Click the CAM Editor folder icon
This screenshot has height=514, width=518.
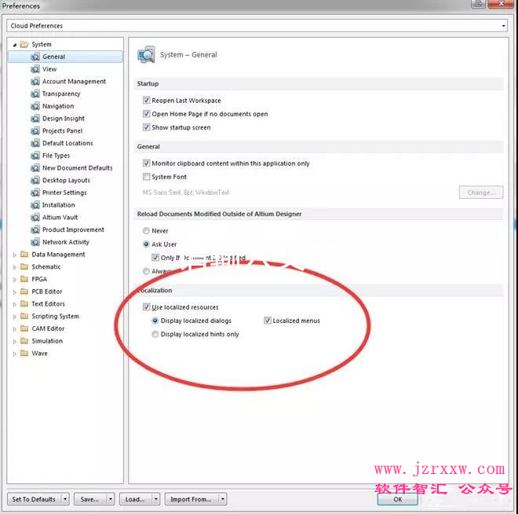[x=24, y=329]
